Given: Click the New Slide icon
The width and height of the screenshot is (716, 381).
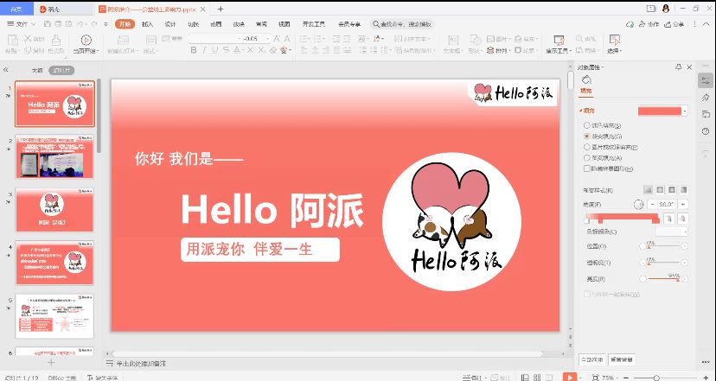Looking at the screenshot, I should [123, 40].
